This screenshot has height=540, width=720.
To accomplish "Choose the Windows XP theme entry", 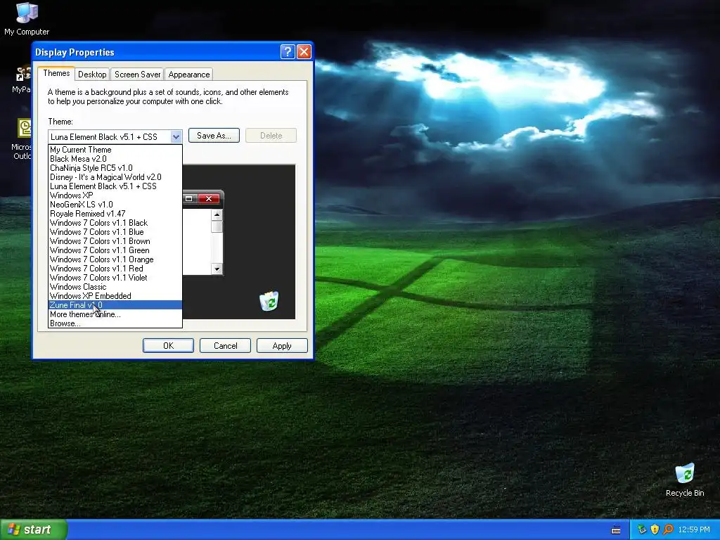I will [115, 195].
